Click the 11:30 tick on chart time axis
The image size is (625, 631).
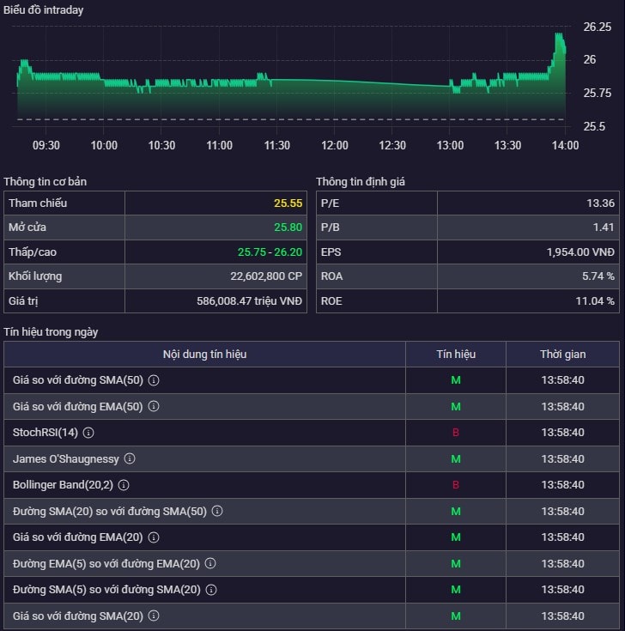pos(277,145)
